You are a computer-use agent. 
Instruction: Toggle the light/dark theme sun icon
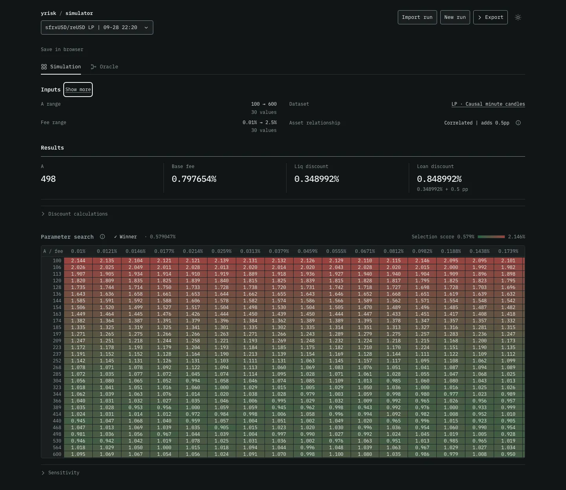tap(518, 17)
